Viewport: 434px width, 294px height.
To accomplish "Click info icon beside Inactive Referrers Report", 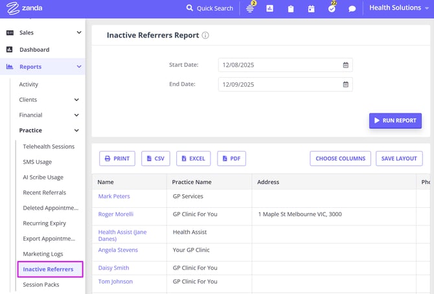I will [x=205, y=36].
